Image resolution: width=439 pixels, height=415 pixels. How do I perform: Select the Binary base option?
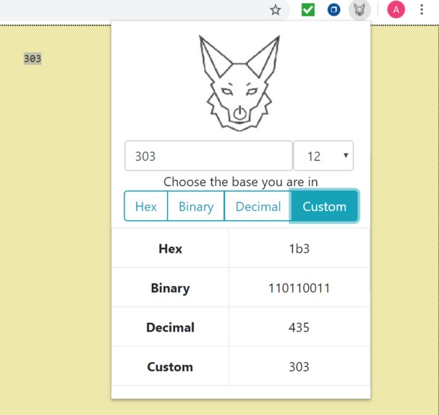[196, 206]
